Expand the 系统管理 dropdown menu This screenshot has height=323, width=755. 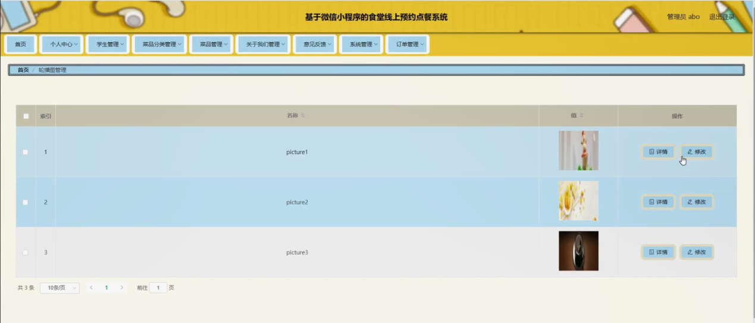point(361,45)
